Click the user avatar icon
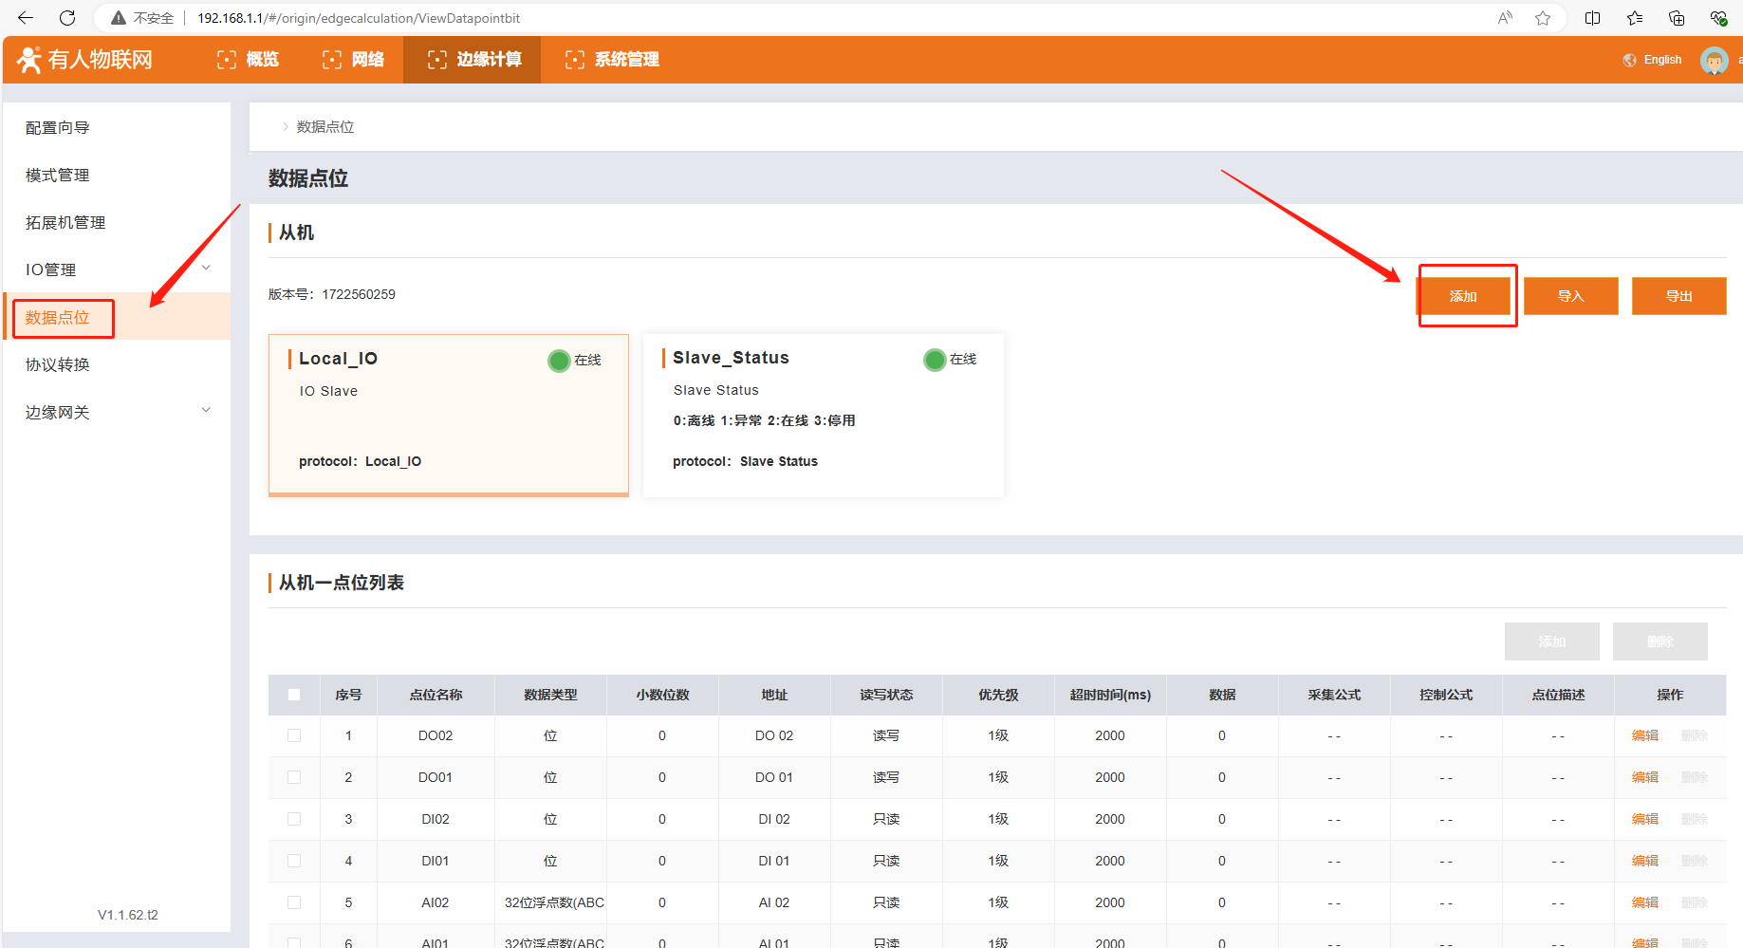 click(x=1714, y=60)
